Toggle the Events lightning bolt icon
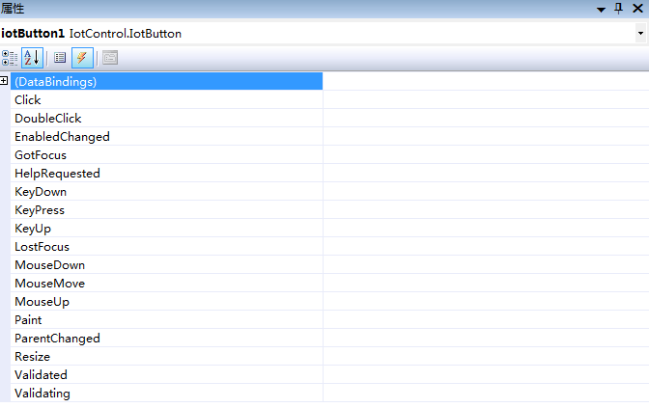649x408 pixels. [x=82, y=58]
